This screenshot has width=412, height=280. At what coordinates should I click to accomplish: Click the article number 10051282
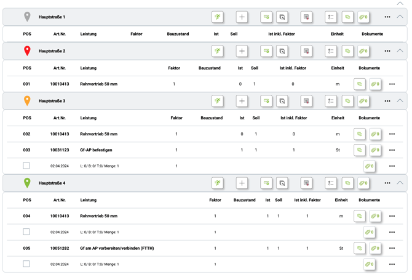[x=60, y=248]
